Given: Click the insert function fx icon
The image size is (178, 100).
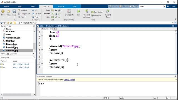Looking at the screenshot, I should tap(56, 10).
